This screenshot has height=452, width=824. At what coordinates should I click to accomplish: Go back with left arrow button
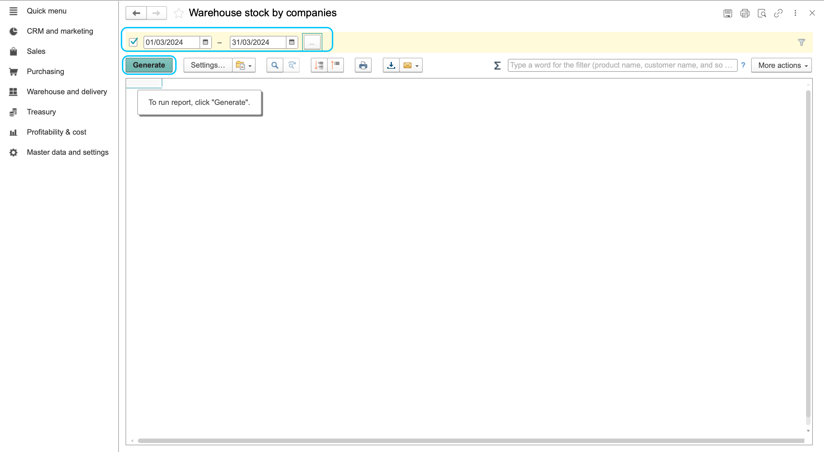pyautogui.click(x=136, y=13)
